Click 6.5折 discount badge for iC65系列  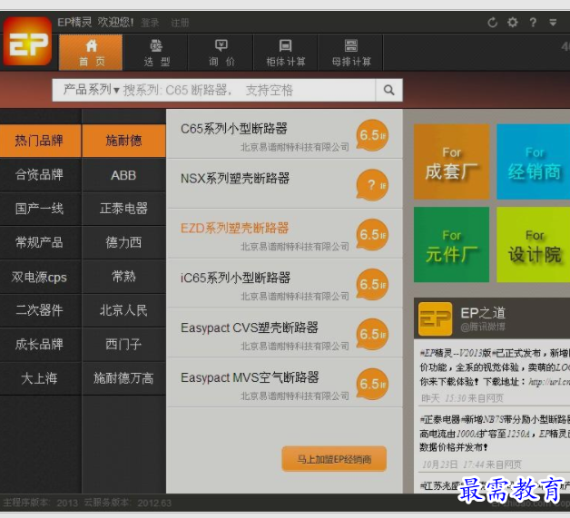(372, 285)
